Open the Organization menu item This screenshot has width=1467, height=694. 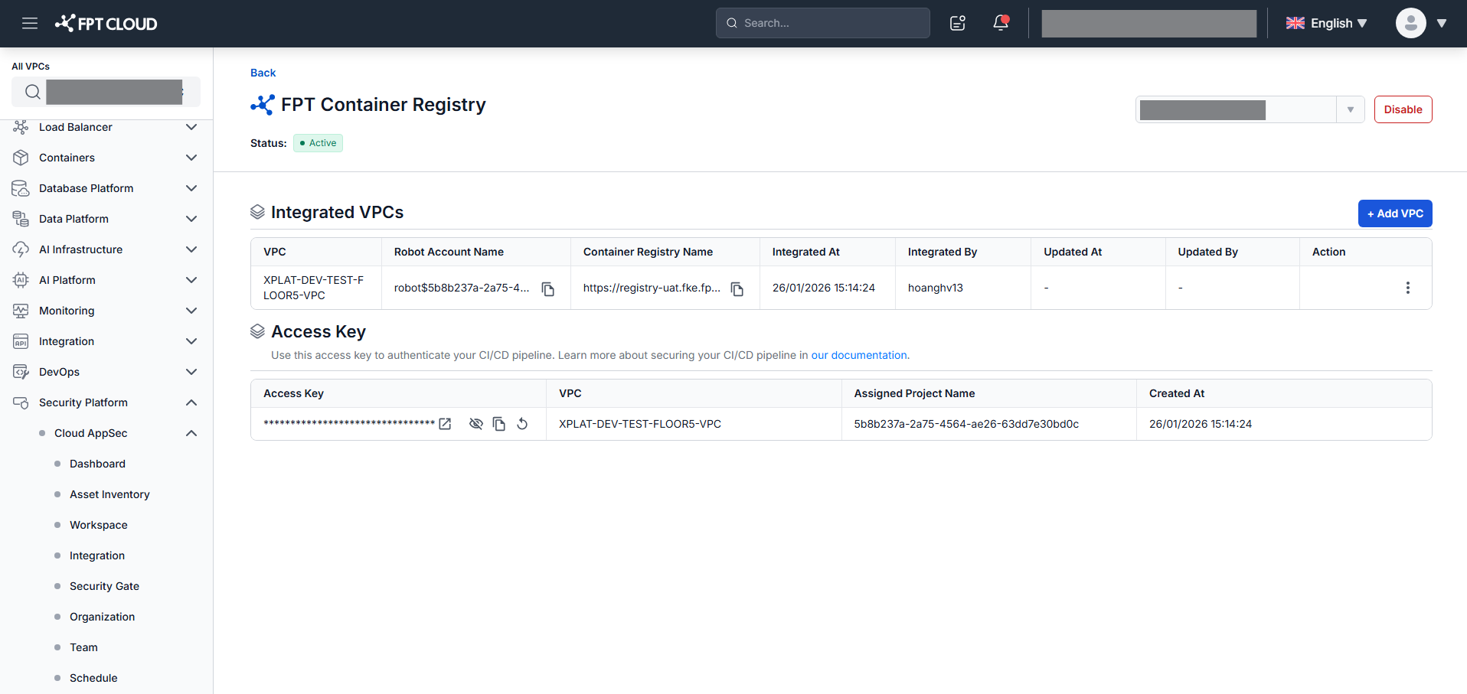click(x=102, y=617)
